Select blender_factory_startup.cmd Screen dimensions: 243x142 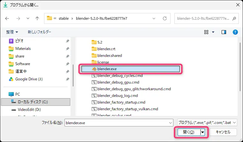coord(121,102)
